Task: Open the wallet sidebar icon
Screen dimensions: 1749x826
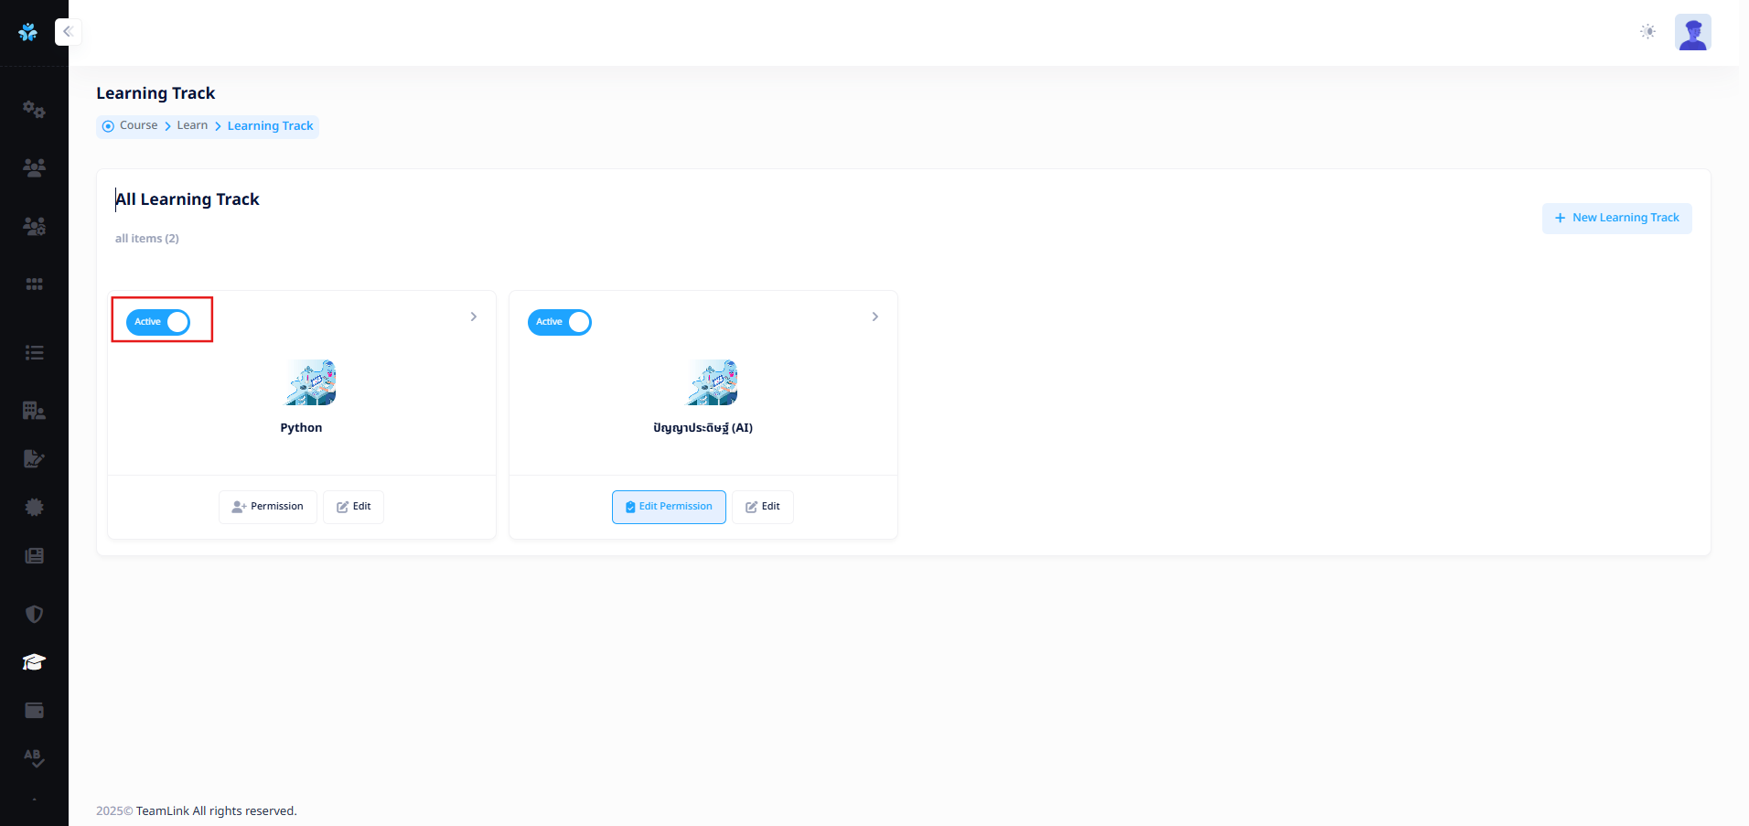Action: point(34,711)
